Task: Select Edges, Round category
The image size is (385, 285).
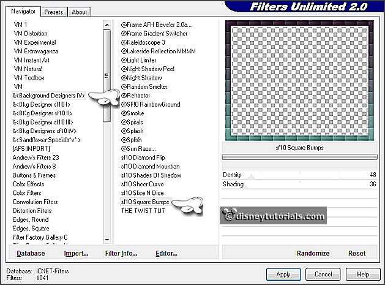Action: 31,219
